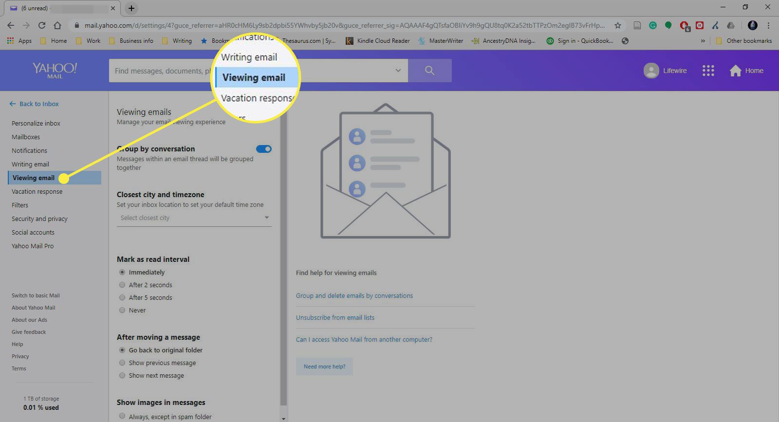The width and height of the screenshot is (779, 422).
Task: Select After 2 seconds option
Action: click(x=122, y=285)
